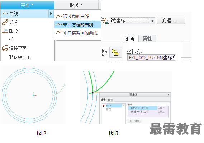Click 在其上 constraint for 曲线:F6 row

tap(161, 108)
